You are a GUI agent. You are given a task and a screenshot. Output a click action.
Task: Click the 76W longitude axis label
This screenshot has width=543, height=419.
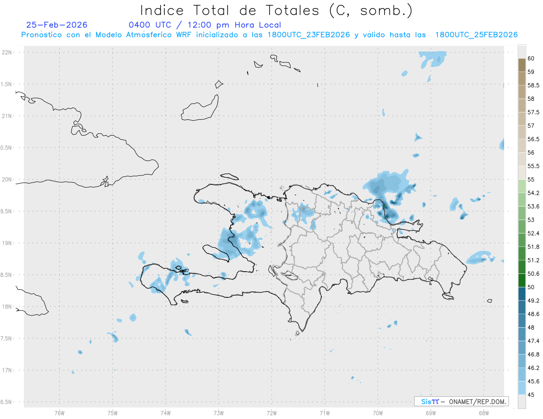coord(59,413)
